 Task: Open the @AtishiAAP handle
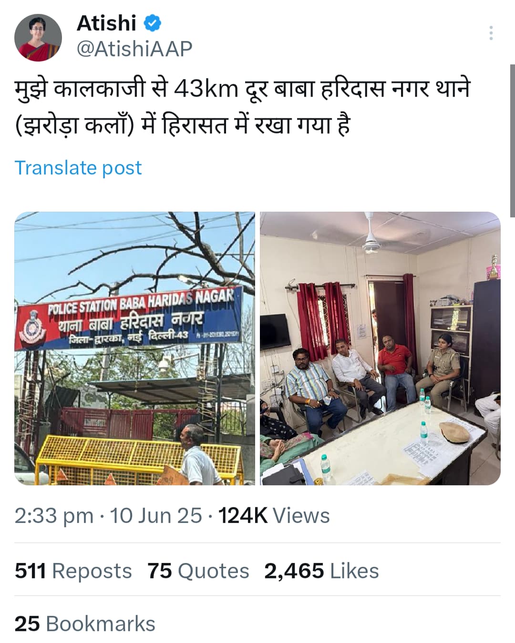coord(134,49)
